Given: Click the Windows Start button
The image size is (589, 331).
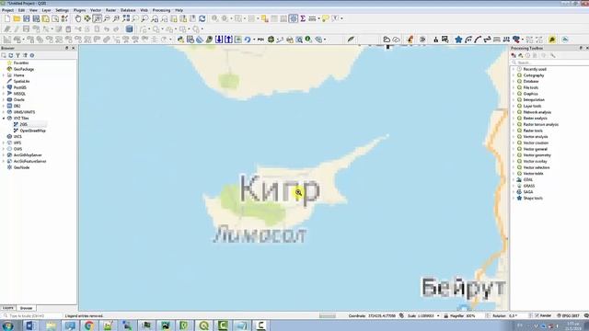Looking at the screenshot, I should point(7,325).
